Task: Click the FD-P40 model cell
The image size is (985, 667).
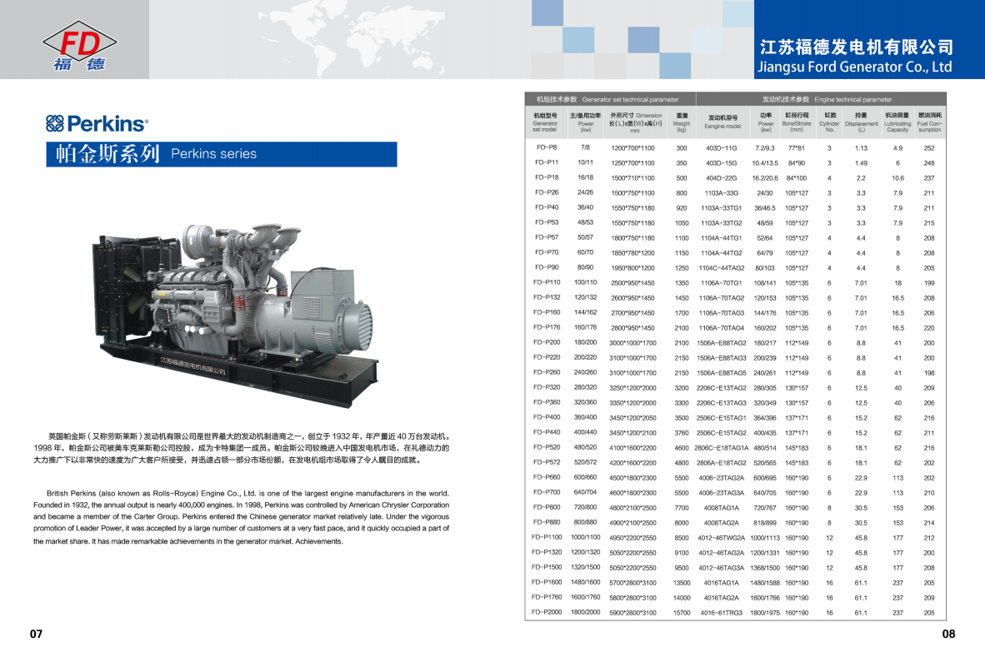Action: pyautogui.click(x=547, y=207)
